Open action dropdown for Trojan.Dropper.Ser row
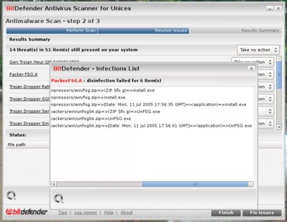Screen dimensions: 287x222 tap(266, 111)
